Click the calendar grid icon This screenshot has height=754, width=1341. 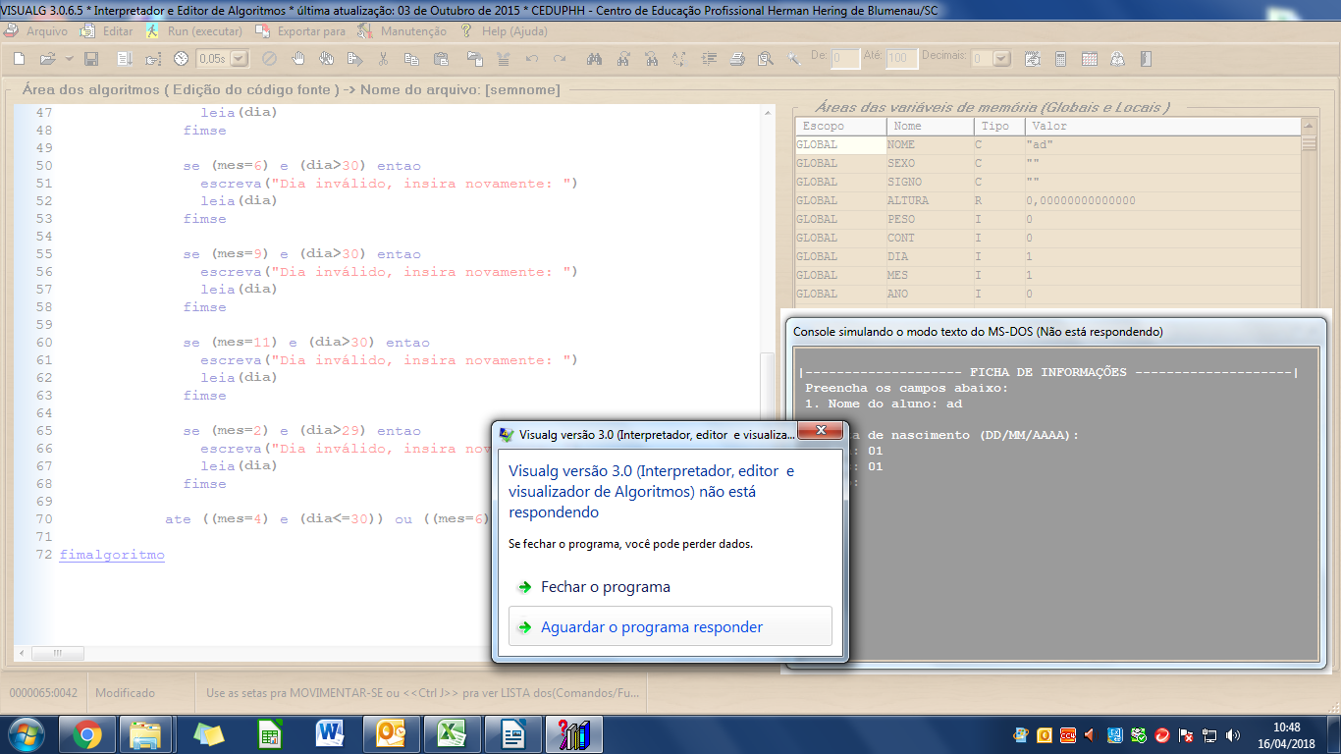tap(1089, 59)
